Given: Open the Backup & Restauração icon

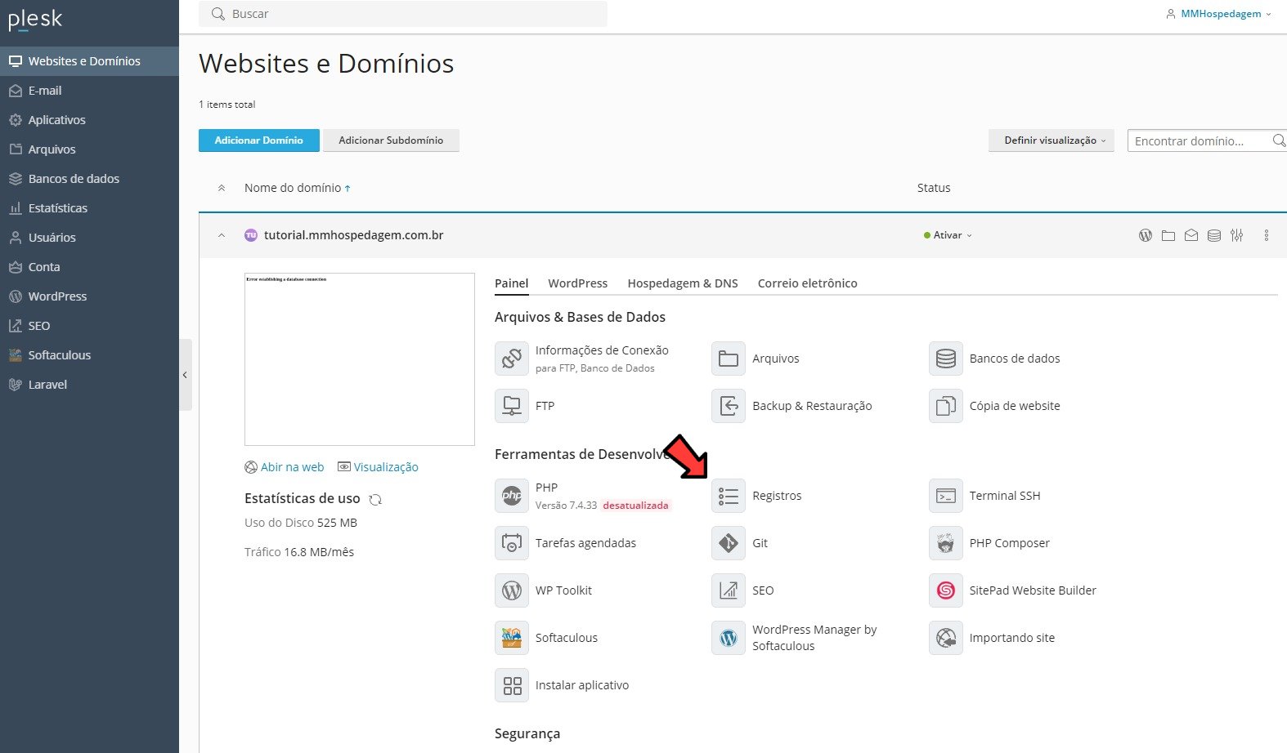Looking at the screenshot, I should (729, 406).
